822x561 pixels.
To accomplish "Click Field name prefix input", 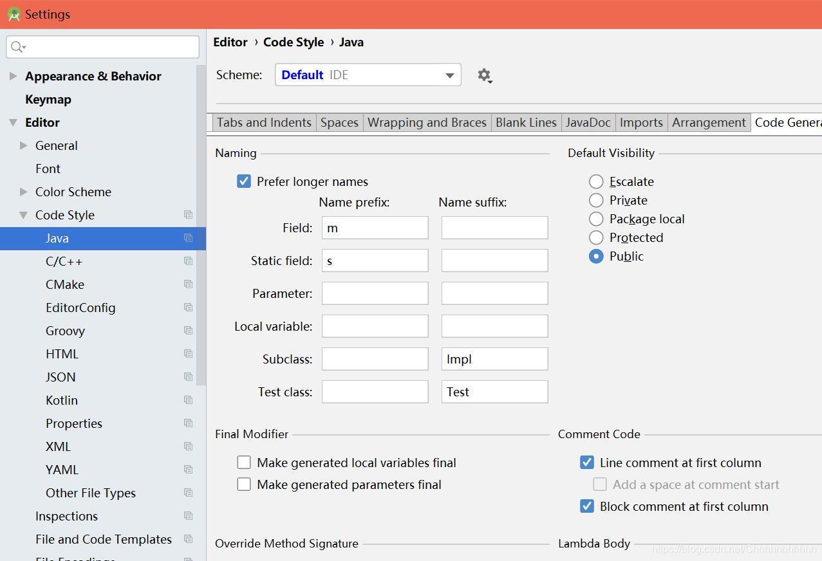I will tap(375, 228).
